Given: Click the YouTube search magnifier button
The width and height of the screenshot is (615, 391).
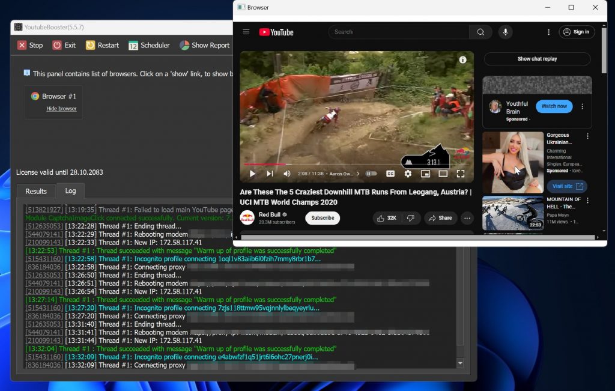Looking at the screenshot, I should coord(480,32).
